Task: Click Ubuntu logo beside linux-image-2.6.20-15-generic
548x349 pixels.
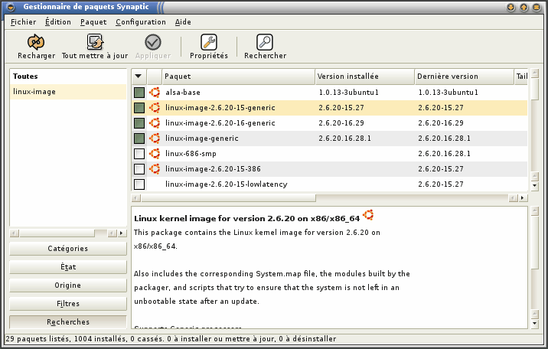Action: click(155, 108)
